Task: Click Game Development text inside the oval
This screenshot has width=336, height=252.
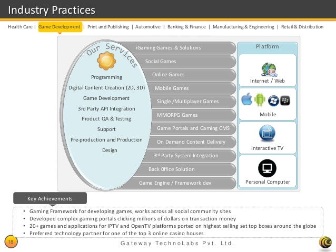Action: click(x=106, y=98)
